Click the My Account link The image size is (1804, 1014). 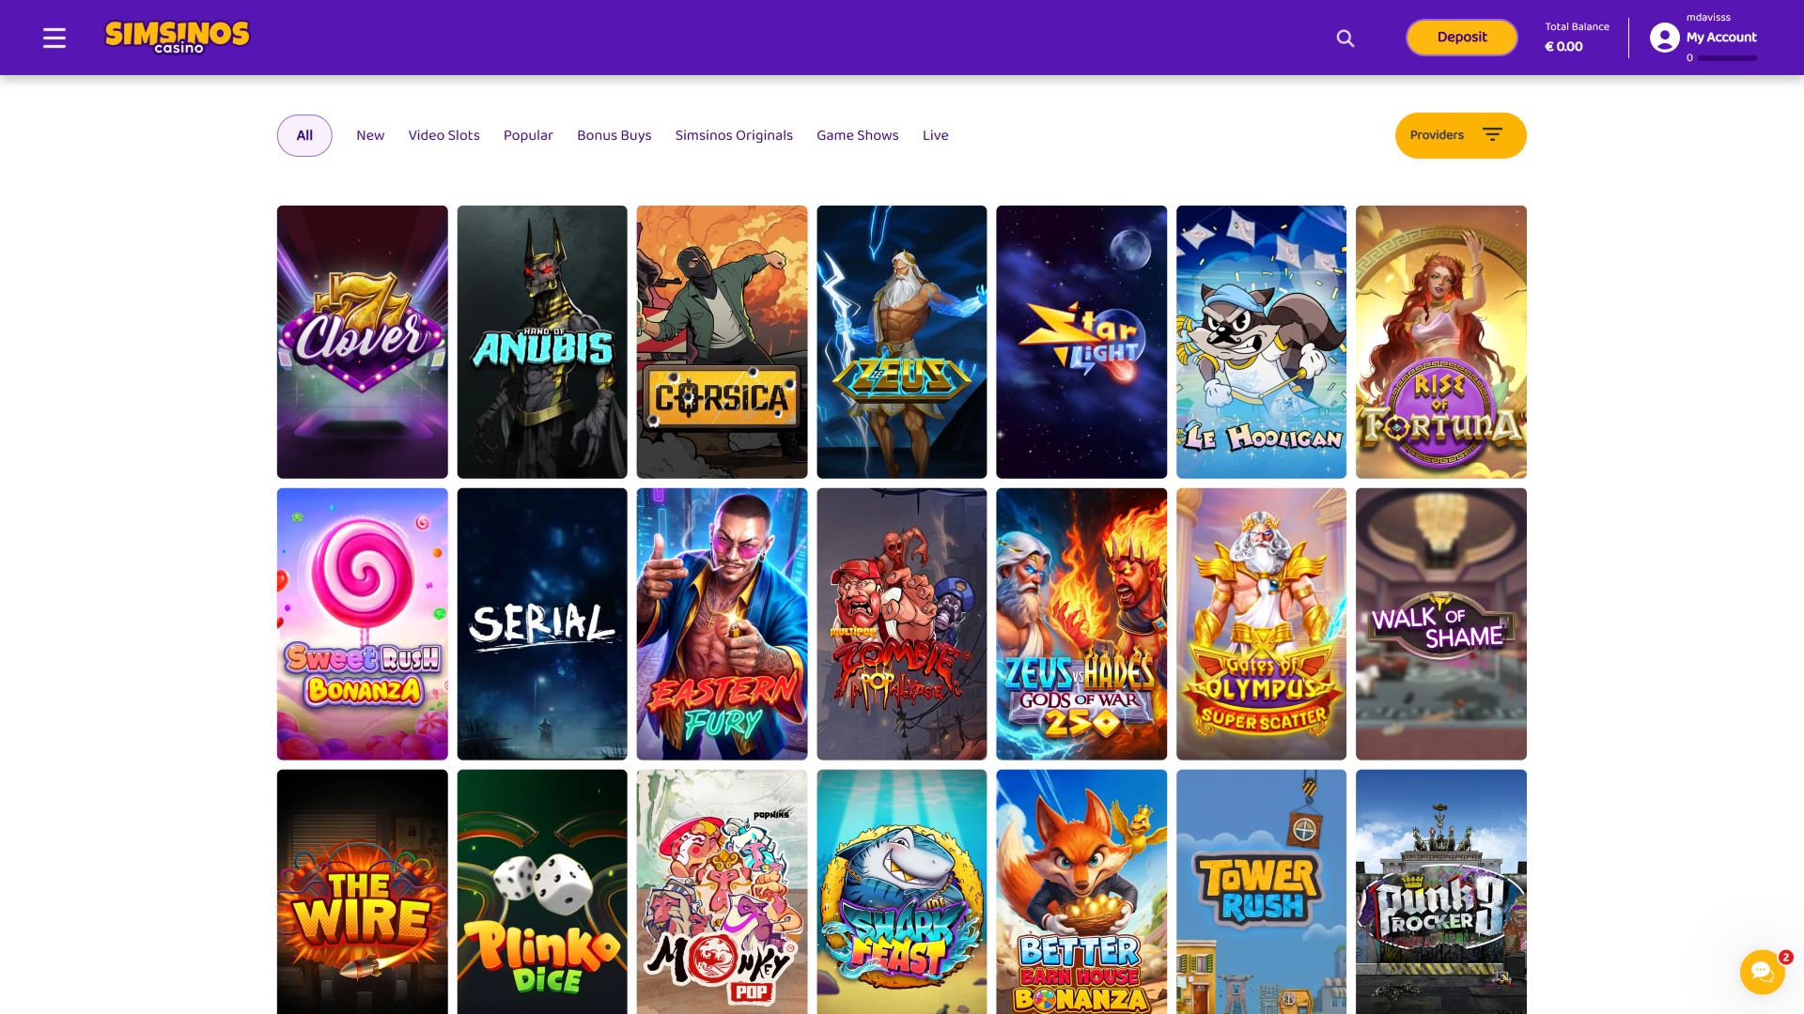tap(1721, 38)
